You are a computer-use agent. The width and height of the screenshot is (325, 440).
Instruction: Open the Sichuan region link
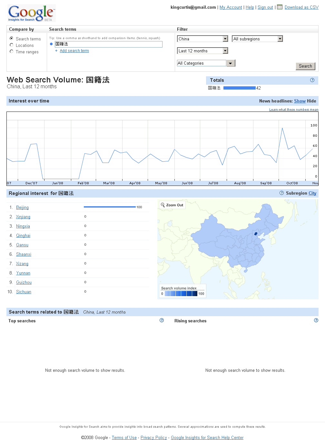click(24, 292)
